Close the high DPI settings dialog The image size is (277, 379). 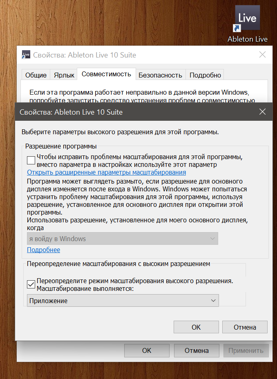[x=262, y=112]
